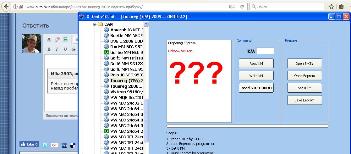Viewport: 351px width, 154px height.
Task: Apply bold formatting in the reply editor
Action: tap(49, 49)
